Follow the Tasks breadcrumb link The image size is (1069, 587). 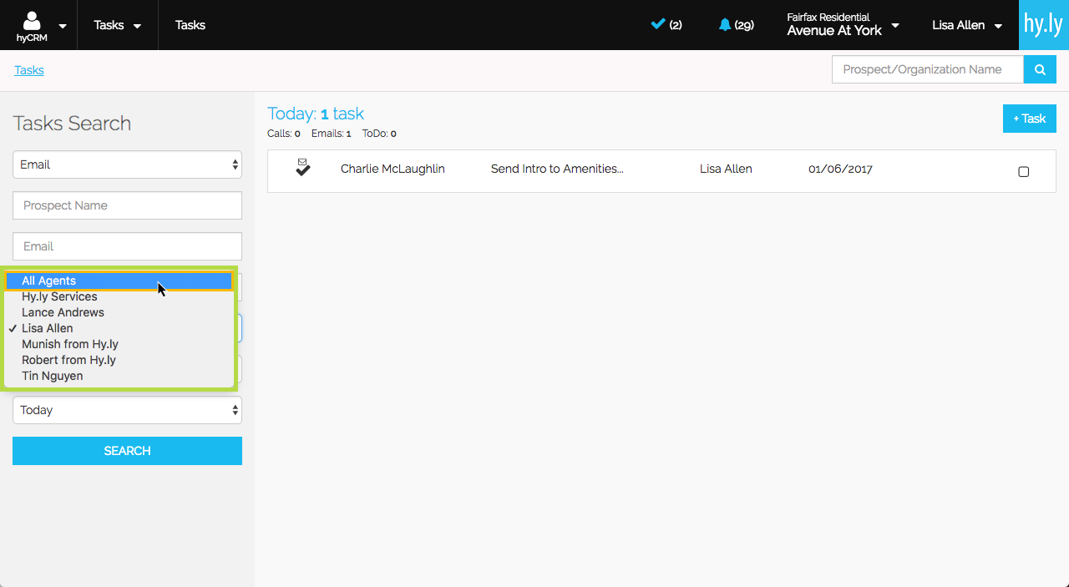pos(29,70)
